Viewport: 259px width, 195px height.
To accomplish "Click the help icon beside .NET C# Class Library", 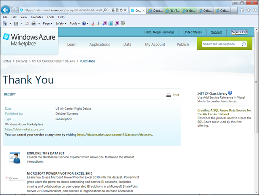I will click(230, 93).
